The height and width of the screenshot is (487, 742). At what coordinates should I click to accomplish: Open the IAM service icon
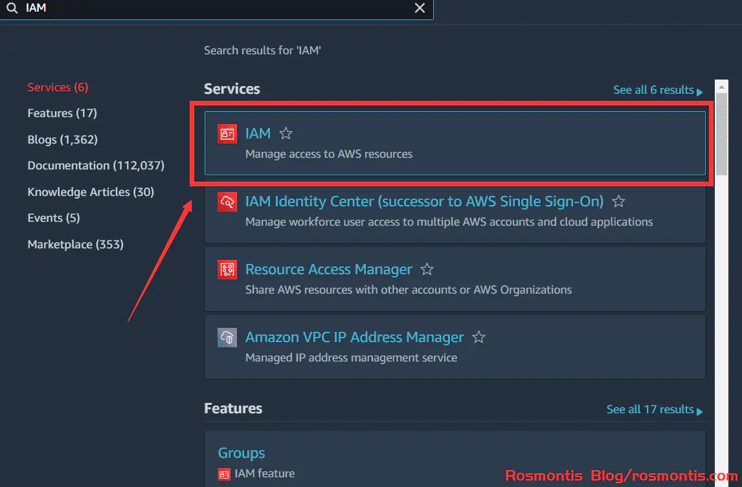[227, 134]
